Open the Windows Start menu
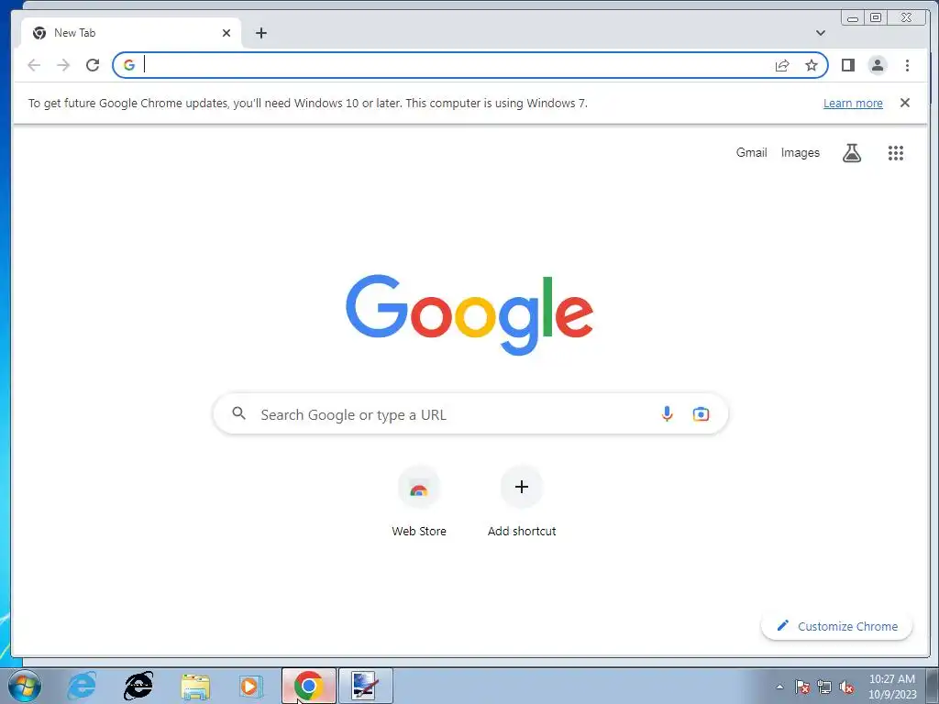Viewport: 939px width, 704px height. (25, 686)
